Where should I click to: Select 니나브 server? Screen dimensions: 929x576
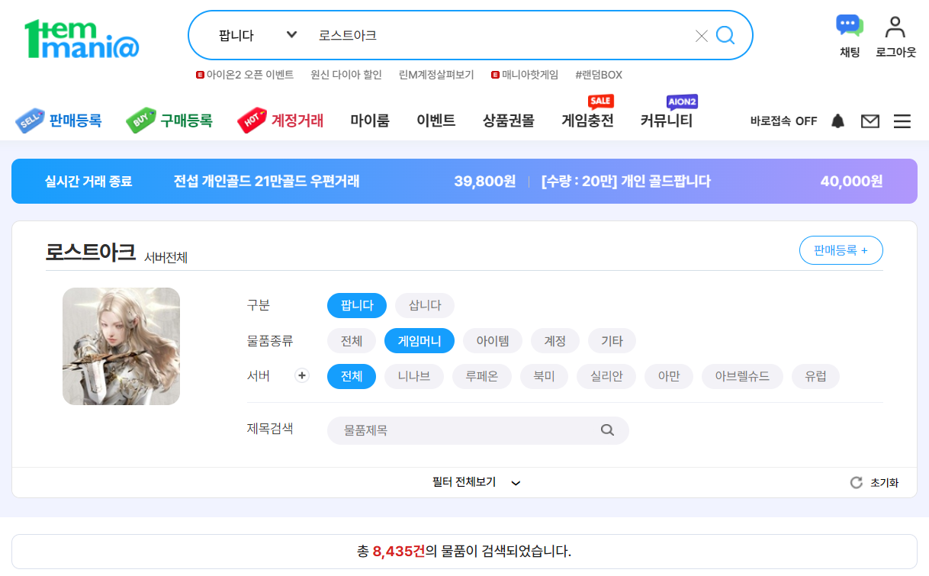[x=414, y=376]
